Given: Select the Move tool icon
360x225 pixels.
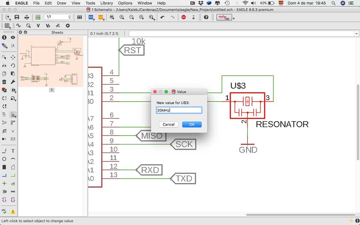Looking at the screenshot, I should coord(13,57).
